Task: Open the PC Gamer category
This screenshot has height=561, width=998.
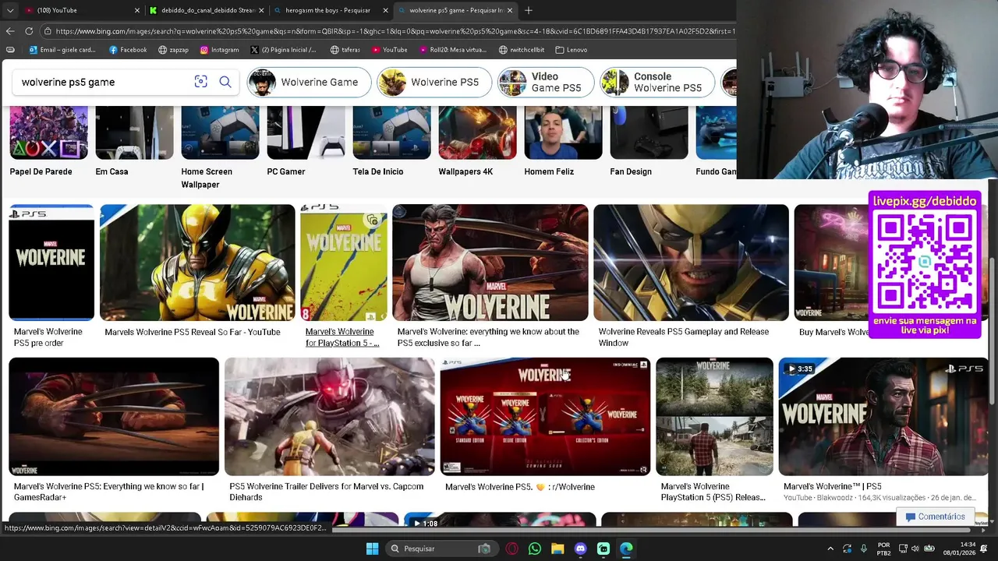Action: pos(306,140)
